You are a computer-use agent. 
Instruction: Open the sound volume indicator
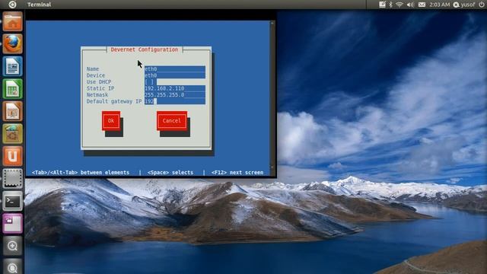click(x=410, y=5)
